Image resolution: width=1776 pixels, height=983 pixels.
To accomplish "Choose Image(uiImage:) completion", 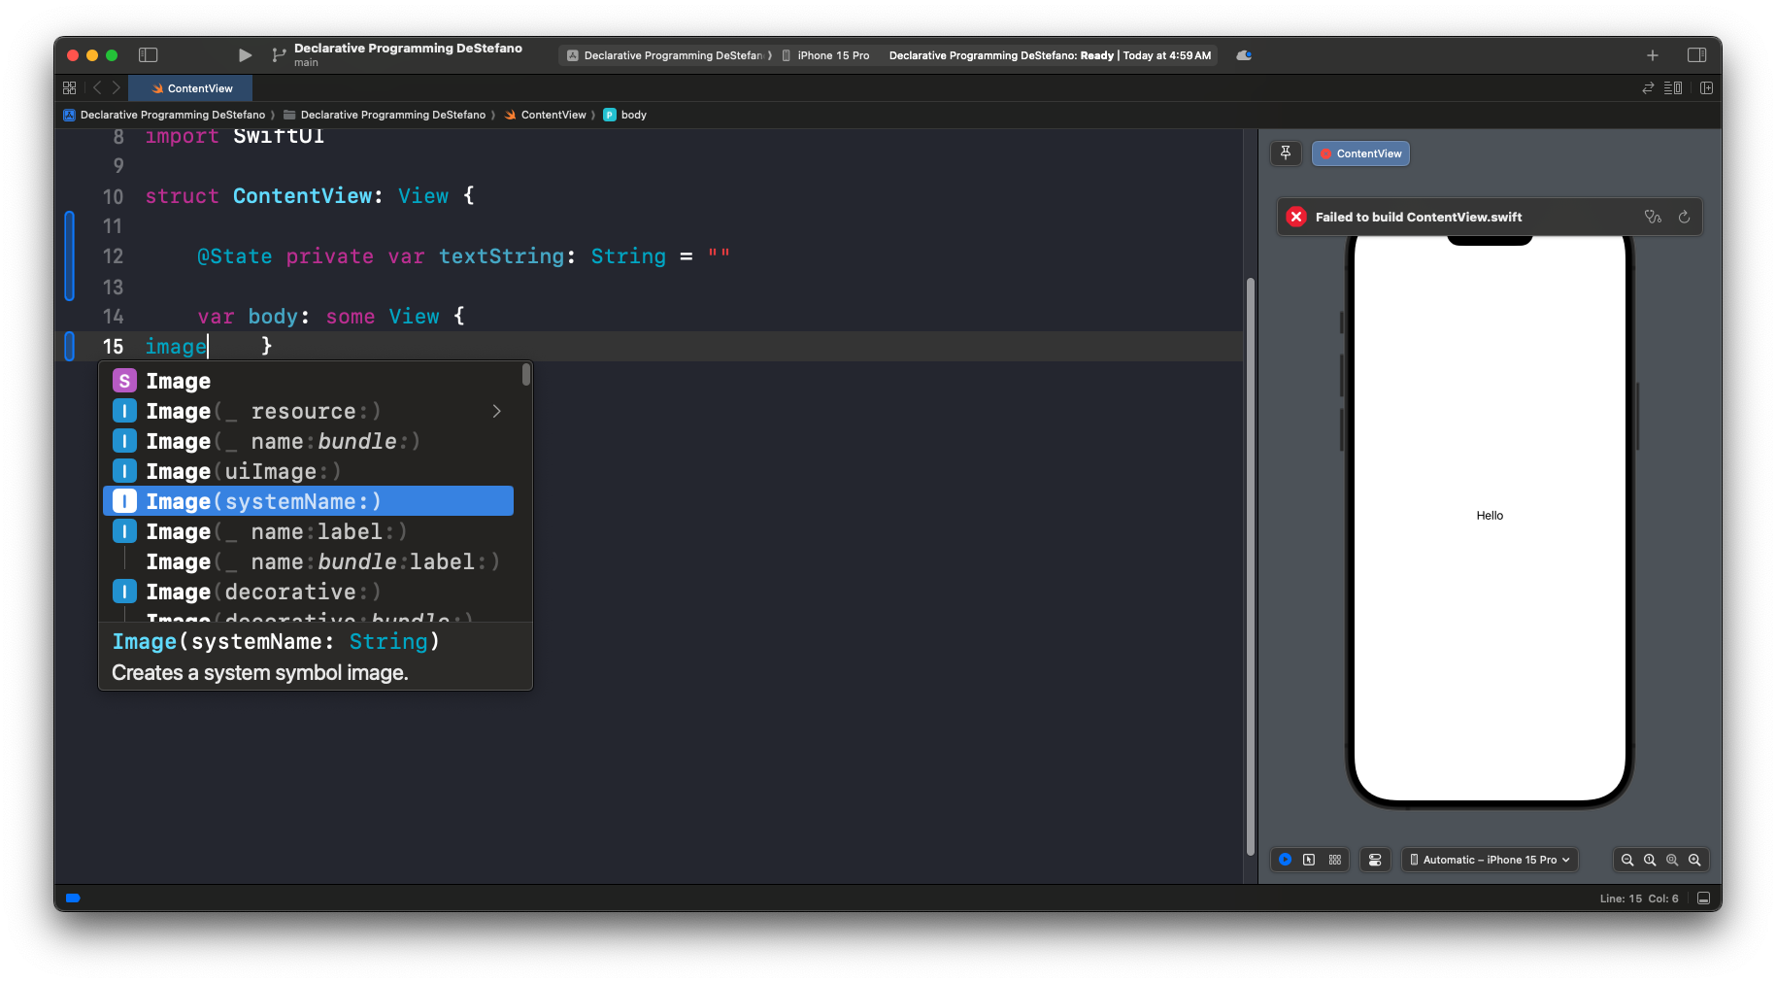I will tap(308, 471).
